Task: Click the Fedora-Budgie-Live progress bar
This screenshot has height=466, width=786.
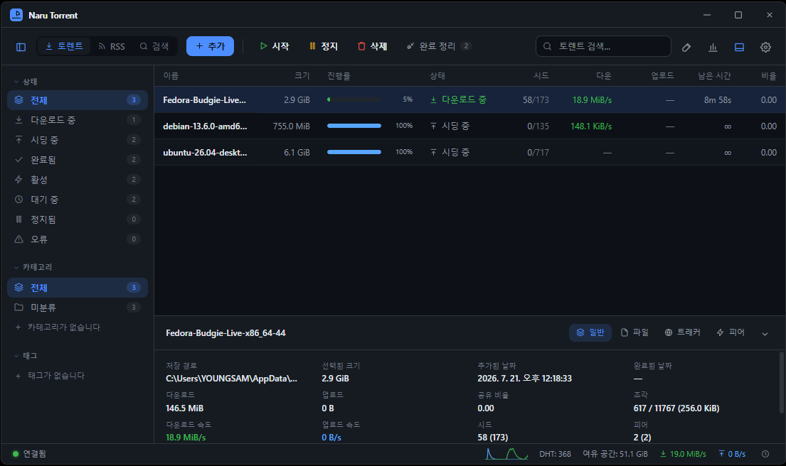Action: [x=354, y=99]
